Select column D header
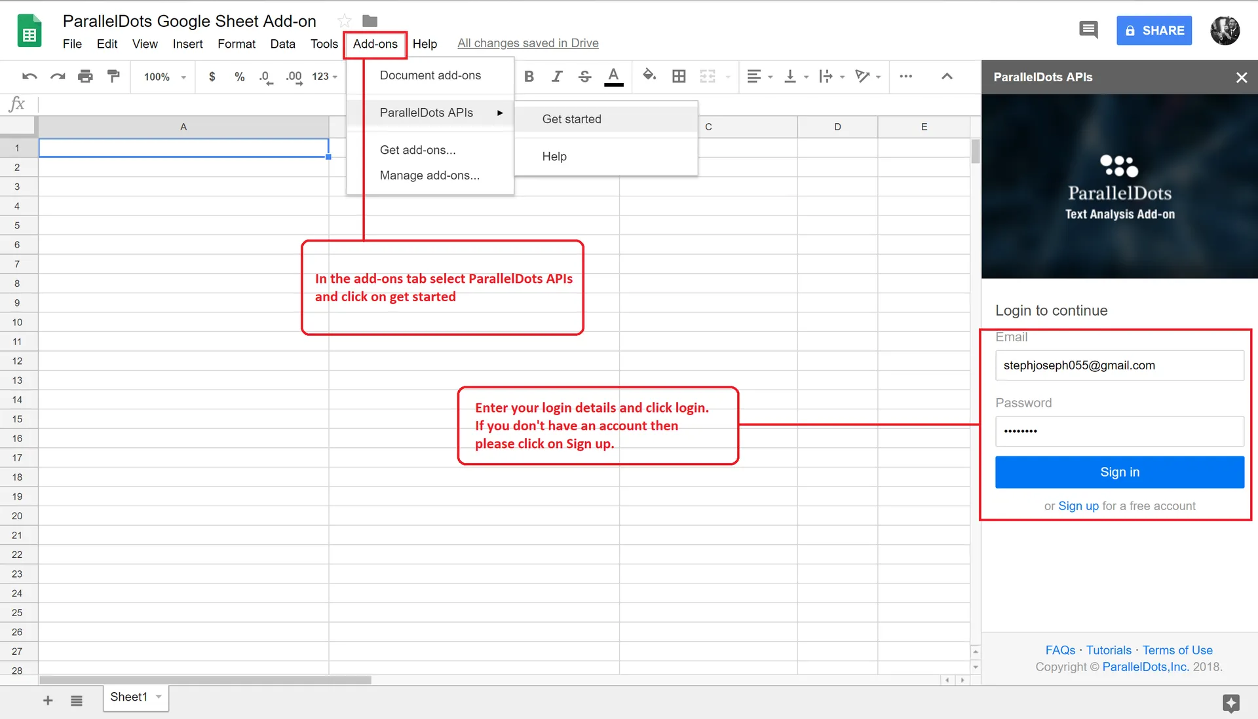1258x719 pixels. [837, 127]
